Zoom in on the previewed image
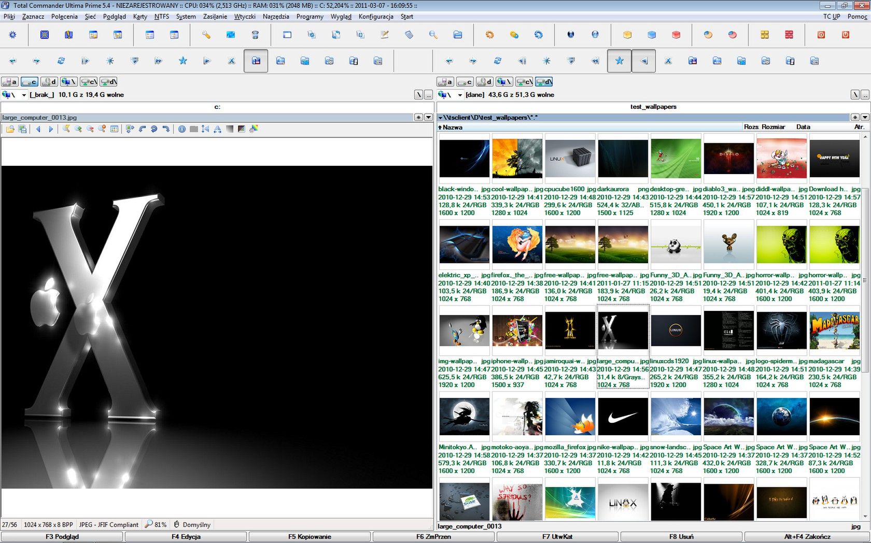This screenshot has width=871, height=543. tap(78, 129)
